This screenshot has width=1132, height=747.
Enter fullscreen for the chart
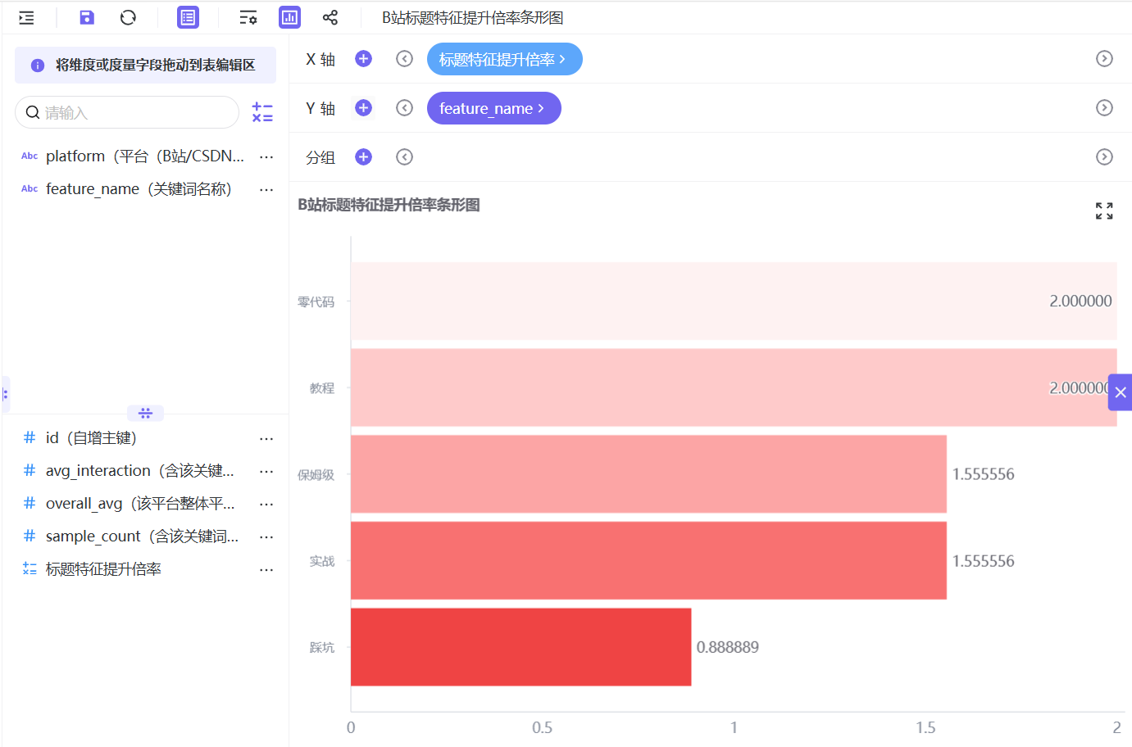(1104, 211)
